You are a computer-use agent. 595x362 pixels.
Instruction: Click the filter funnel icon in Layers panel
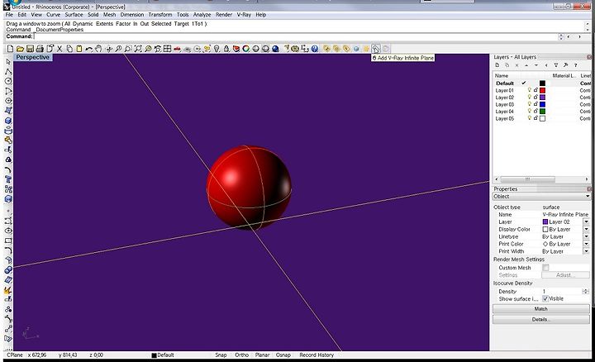tap(556, 65)
